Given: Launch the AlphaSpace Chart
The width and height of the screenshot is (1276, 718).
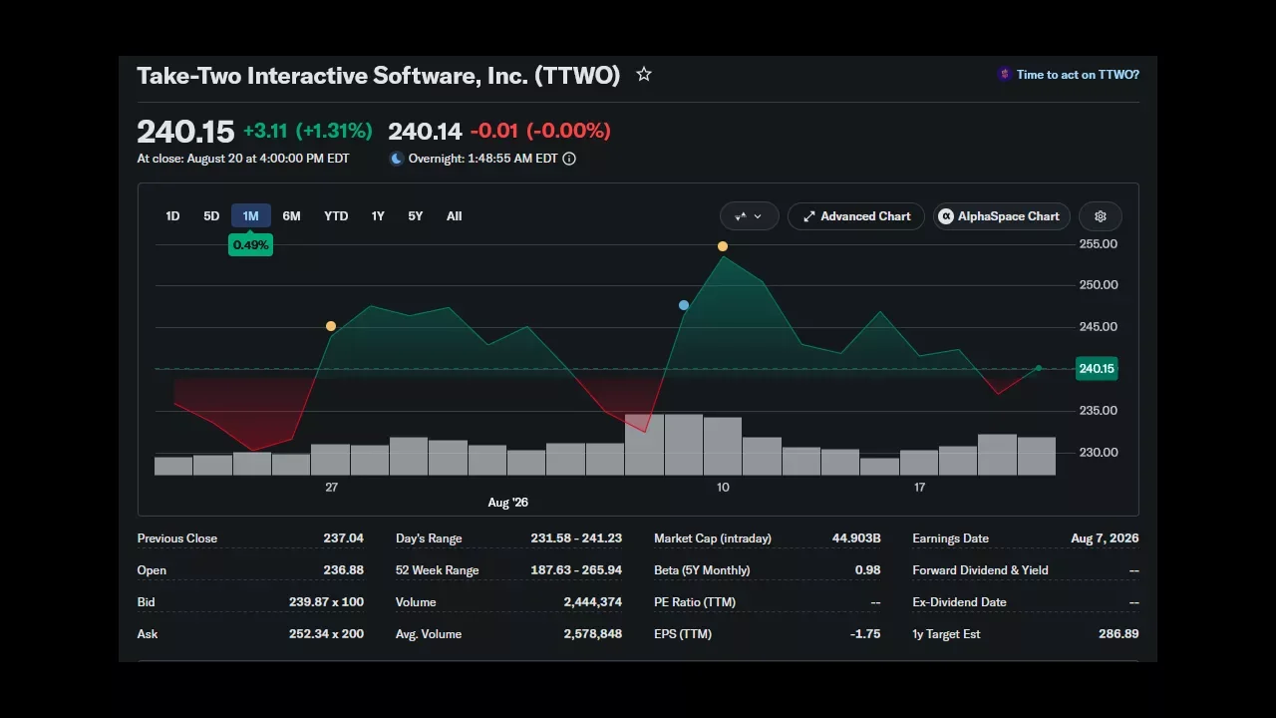Looking at the screenshot, I should click(x=1002, y=216).
